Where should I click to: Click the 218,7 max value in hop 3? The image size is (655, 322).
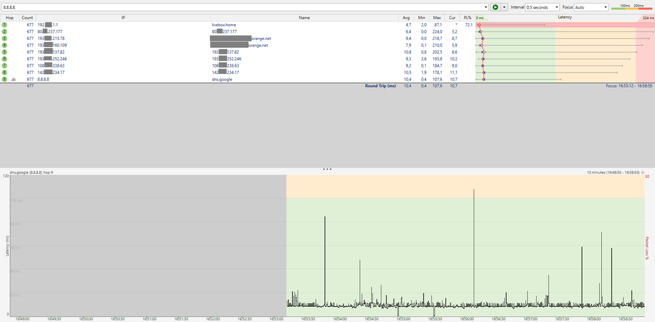coord(437,39)
